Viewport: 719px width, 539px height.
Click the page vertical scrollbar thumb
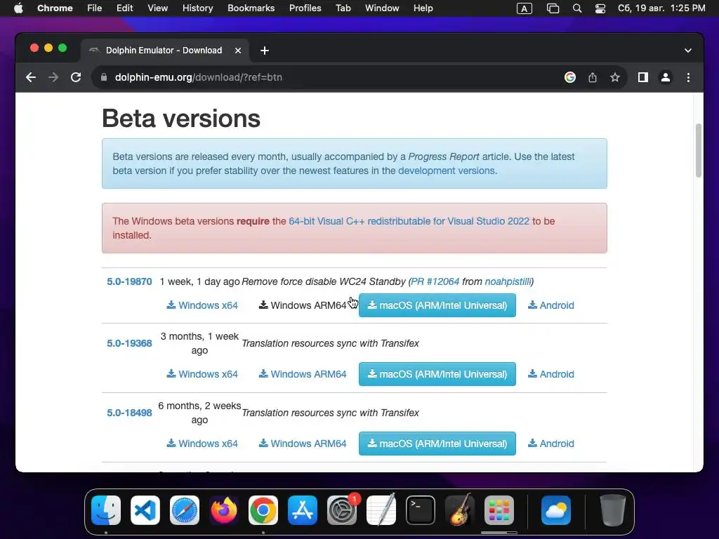point(699,150)
